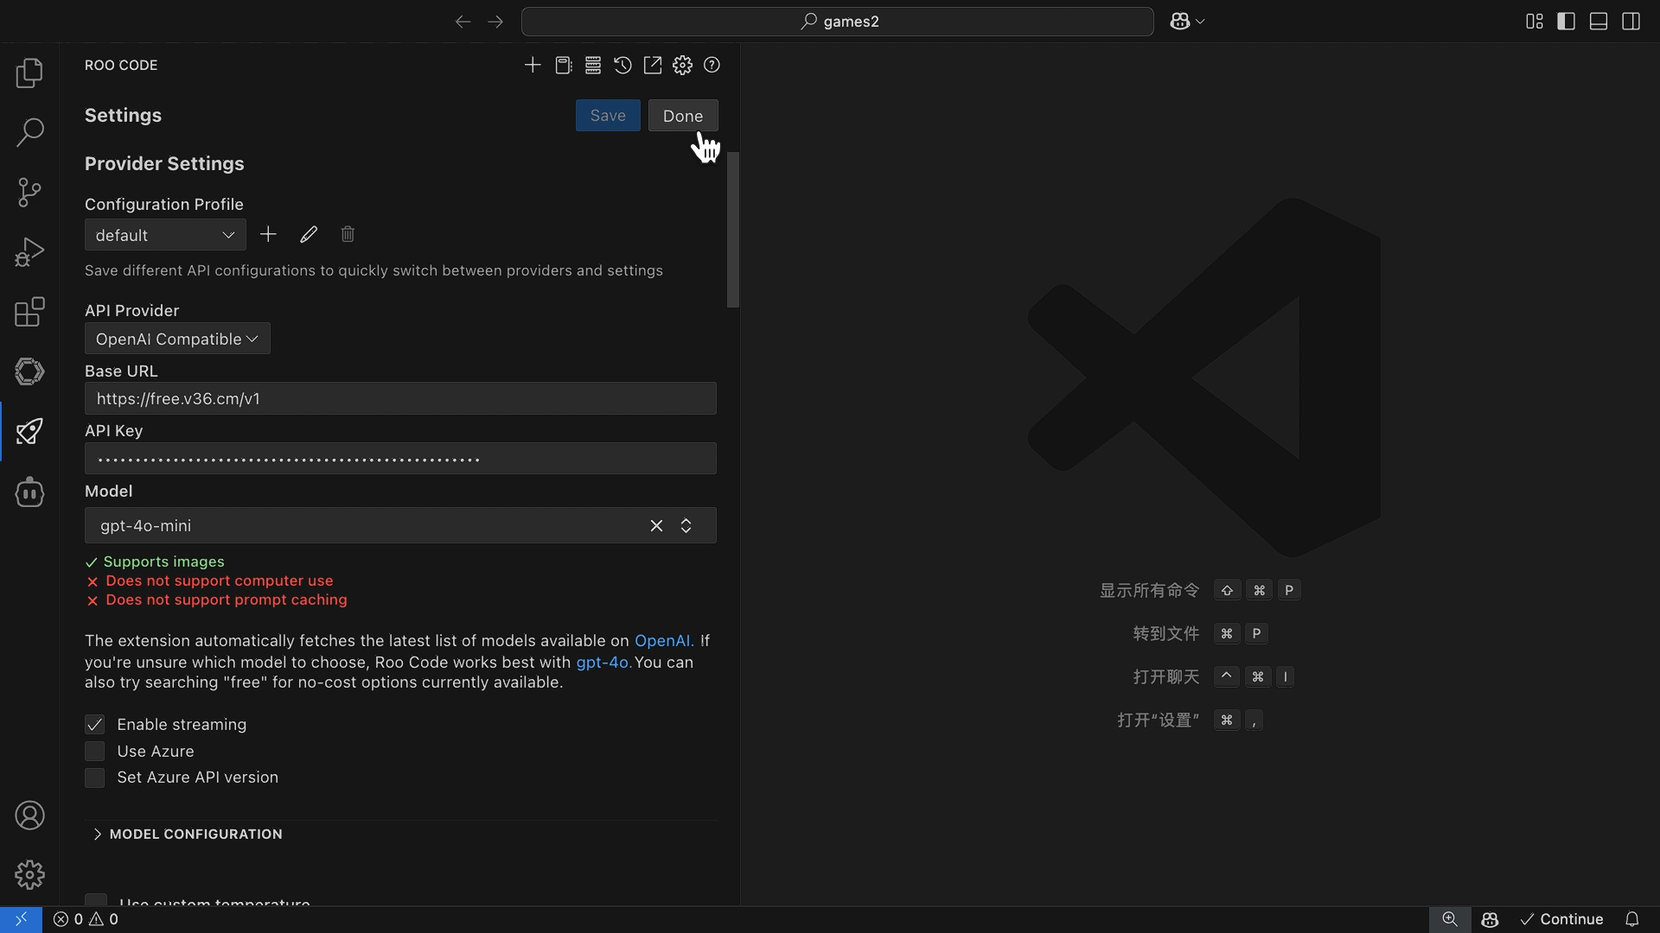Open the Accounts menu
This screenshot has height=933, width=1660.
point(29,816)
